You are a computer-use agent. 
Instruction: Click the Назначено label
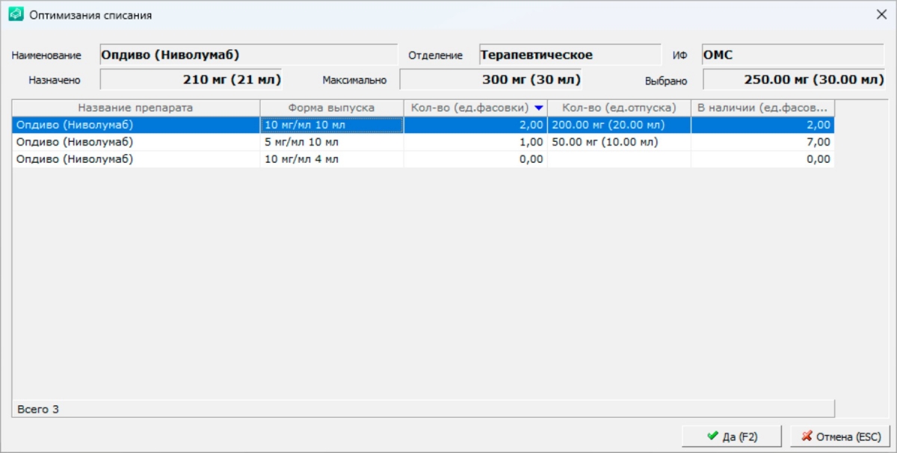click(x=55, y=80)
